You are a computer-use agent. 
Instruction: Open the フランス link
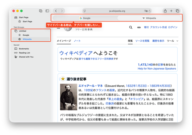[101, 90]
